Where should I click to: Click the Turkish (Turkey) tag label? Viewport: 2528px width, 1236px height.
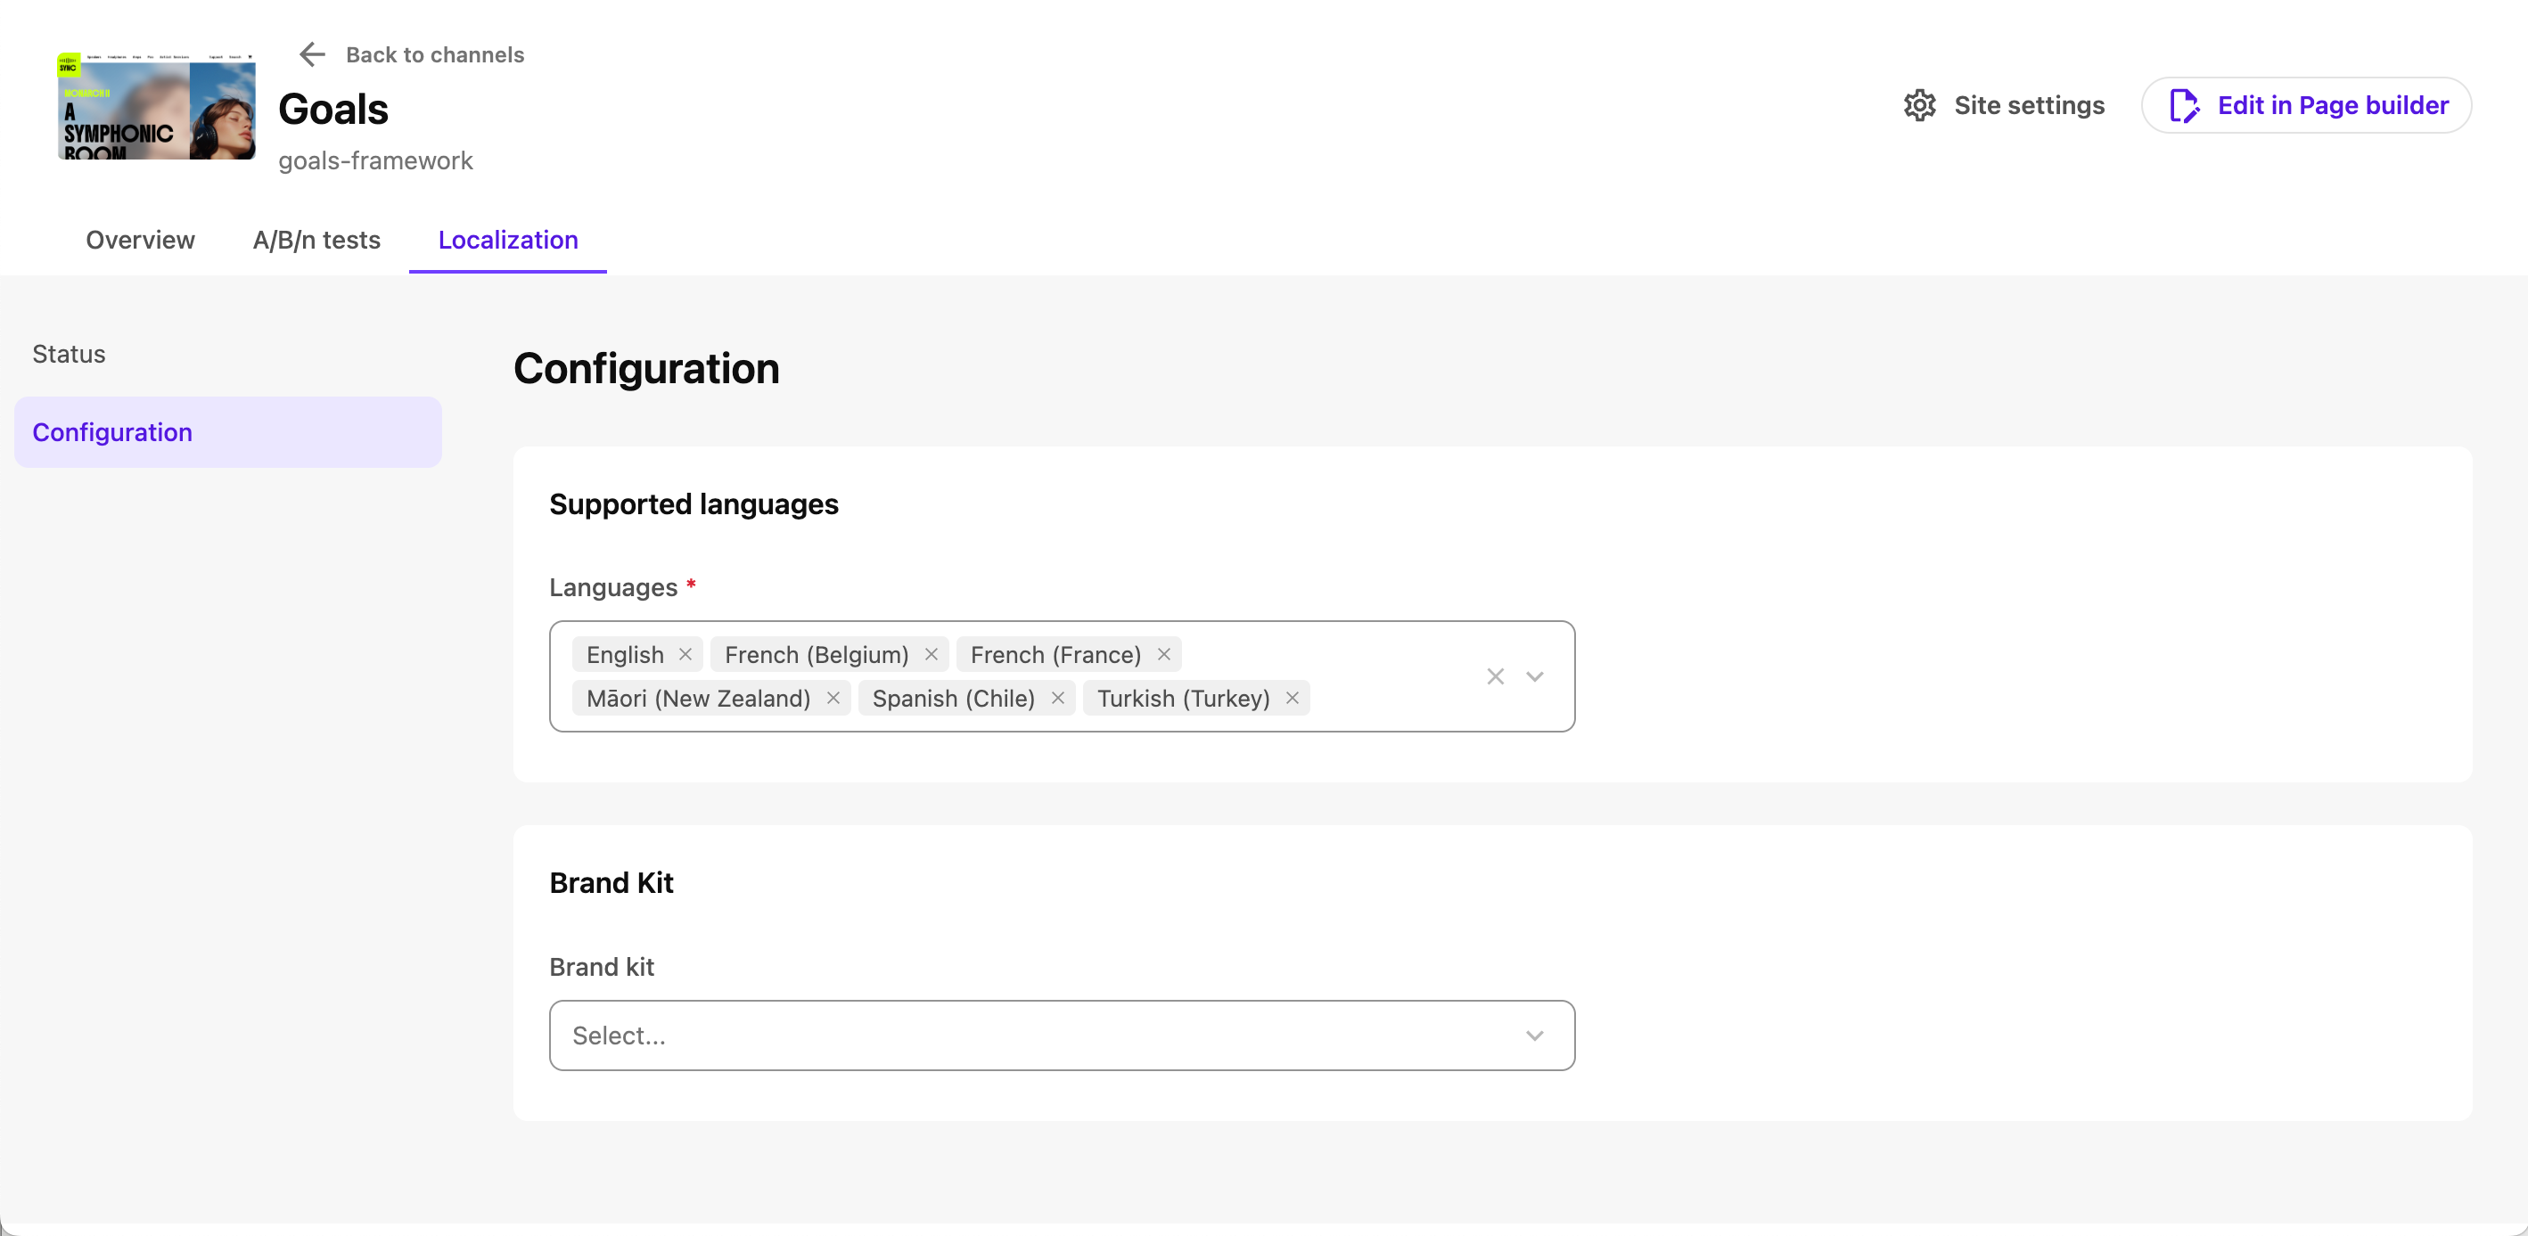[1183, 698]
